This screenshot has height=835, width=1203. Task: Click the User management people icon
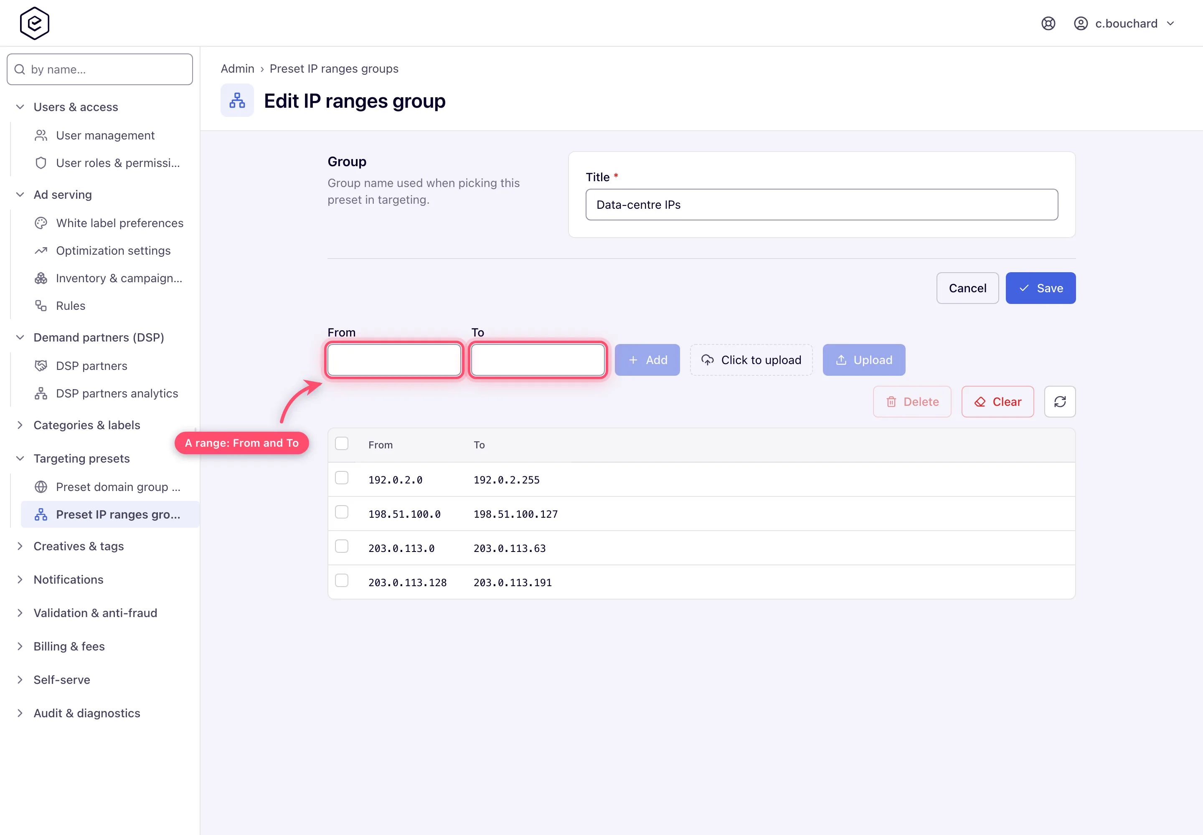tap(41, 136)
